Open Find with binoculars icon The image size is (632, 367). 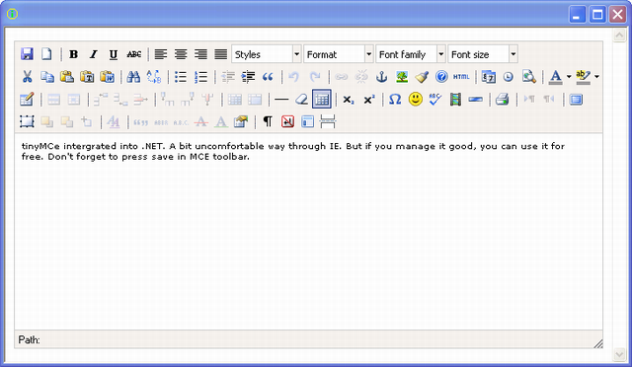point(133,77)
